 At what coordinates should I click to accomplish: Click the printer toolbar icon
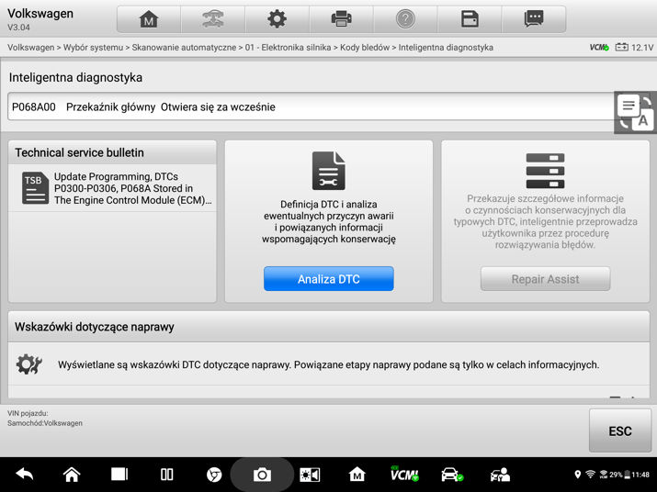click(341, 19)
